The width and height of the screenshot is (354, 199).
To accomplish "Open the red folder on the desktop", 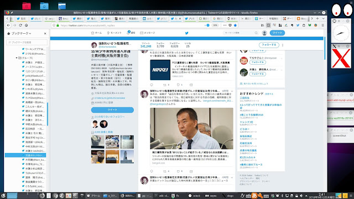I will pyautogui.click(x=27, y=6).
